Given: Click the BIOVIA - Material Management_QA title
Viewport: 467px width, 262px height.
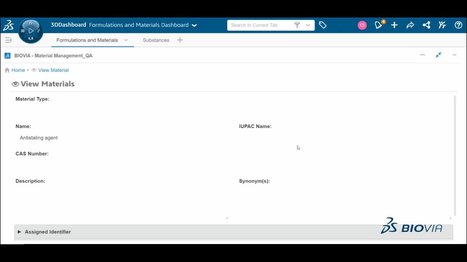Looking at the screenshot, I should click(54, 55).
